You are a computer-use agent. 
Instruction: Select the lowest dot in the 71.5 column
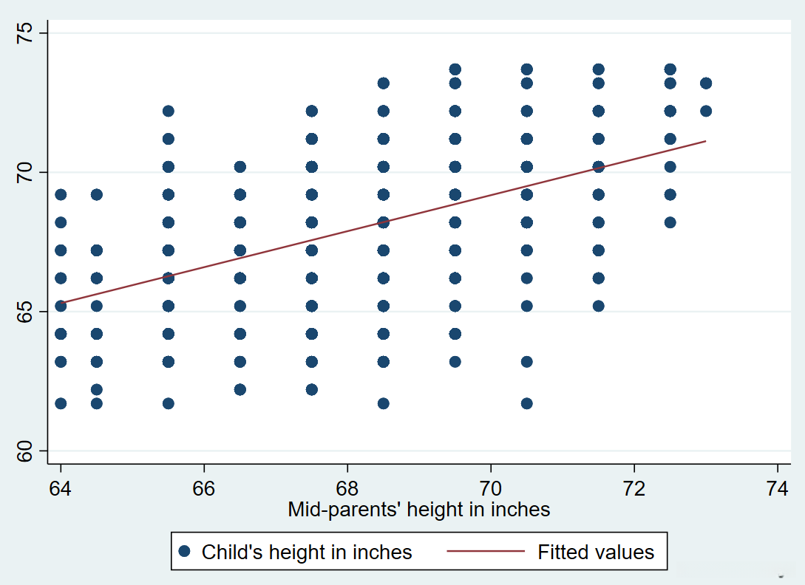point(598,306)
